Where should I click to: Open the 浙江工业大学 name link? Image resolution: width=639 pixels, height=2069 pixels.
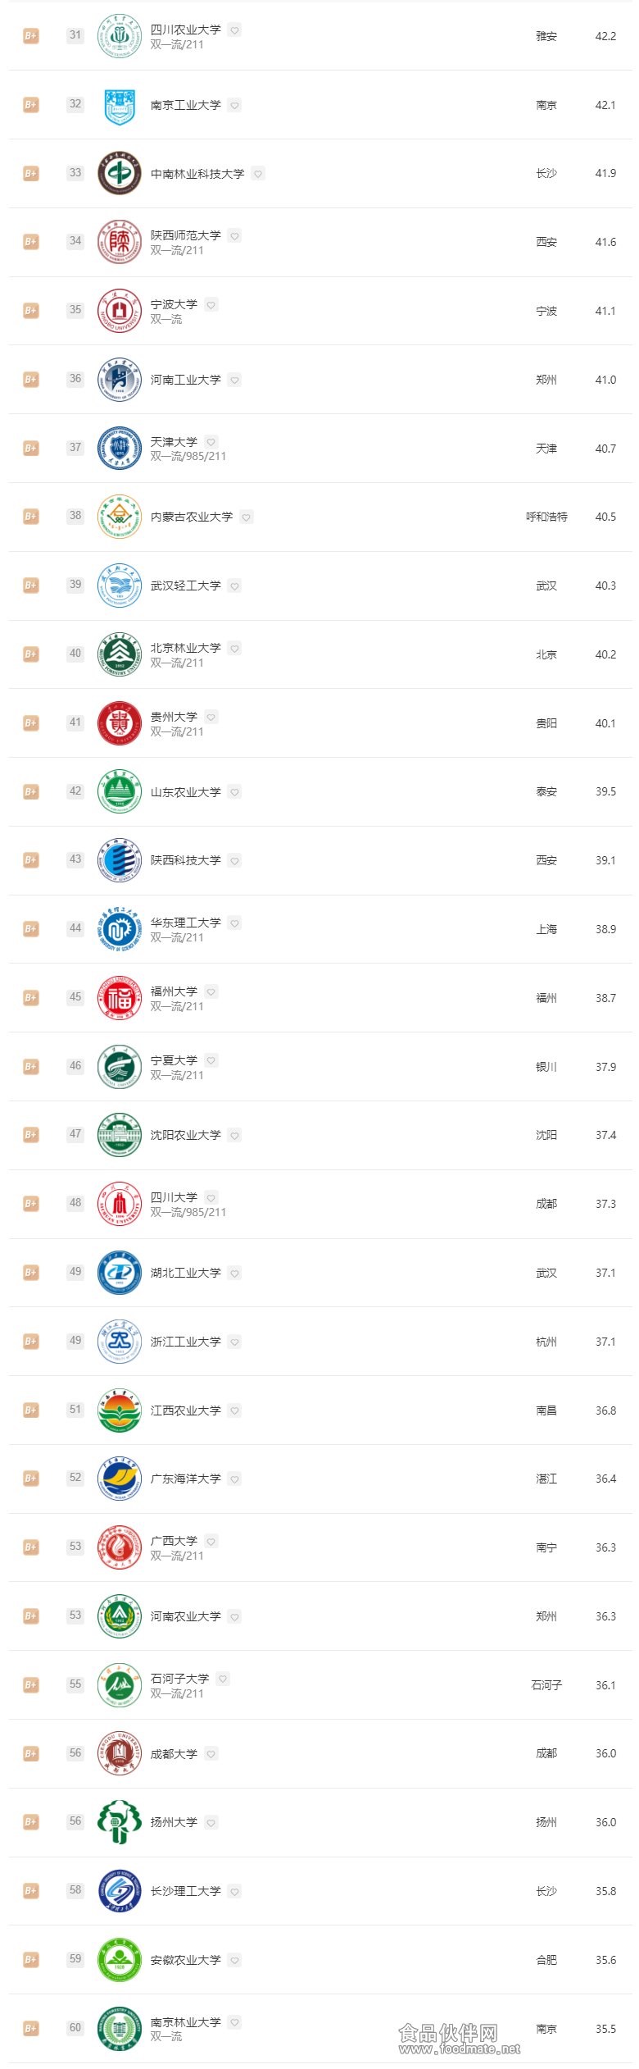tap(186, 1342)
